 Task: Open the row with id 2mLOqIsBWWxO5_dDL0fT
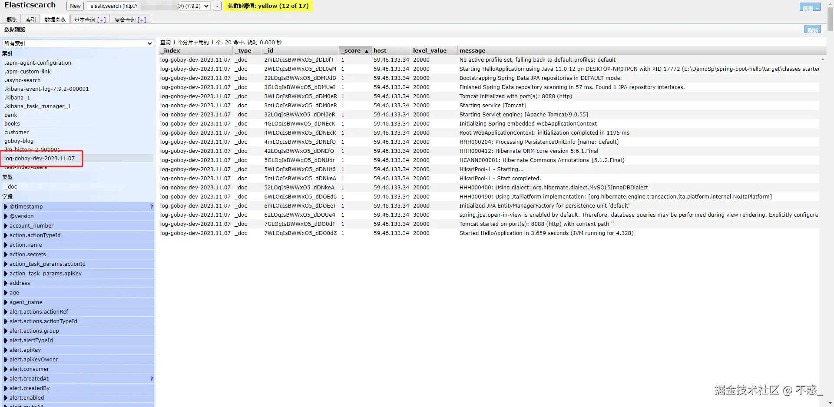[489, 60]
